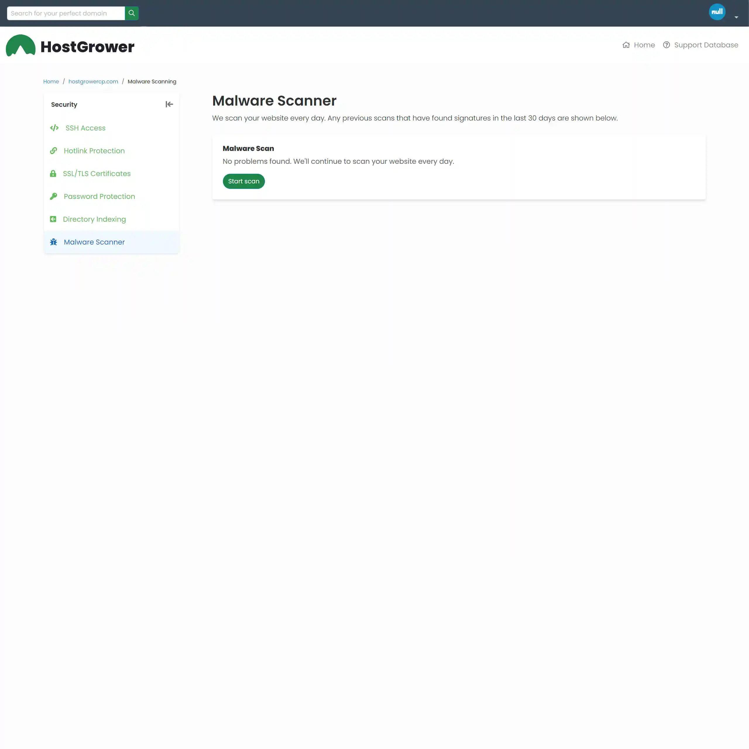Click the Malware Scan card title
The height and width of the screenshot is (749, 749).
[x=248, y=148]
